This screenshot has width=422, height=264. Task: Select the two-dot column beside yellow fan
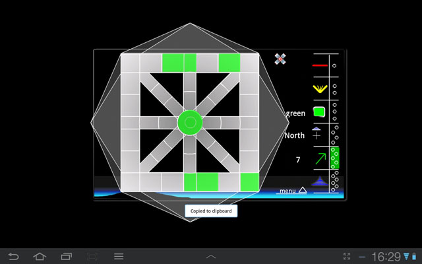click(x=334, y=90)
